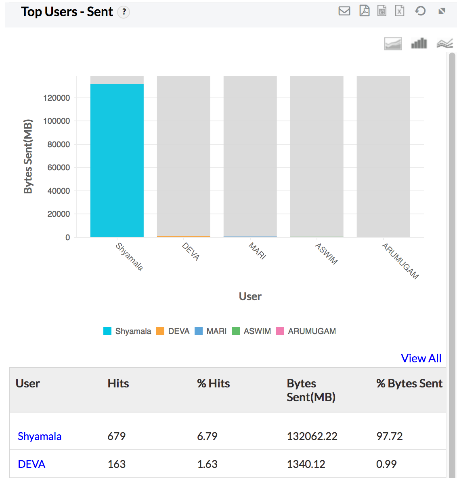Switch to bar chart view
457x478 pixels.
tap(419, 43)
